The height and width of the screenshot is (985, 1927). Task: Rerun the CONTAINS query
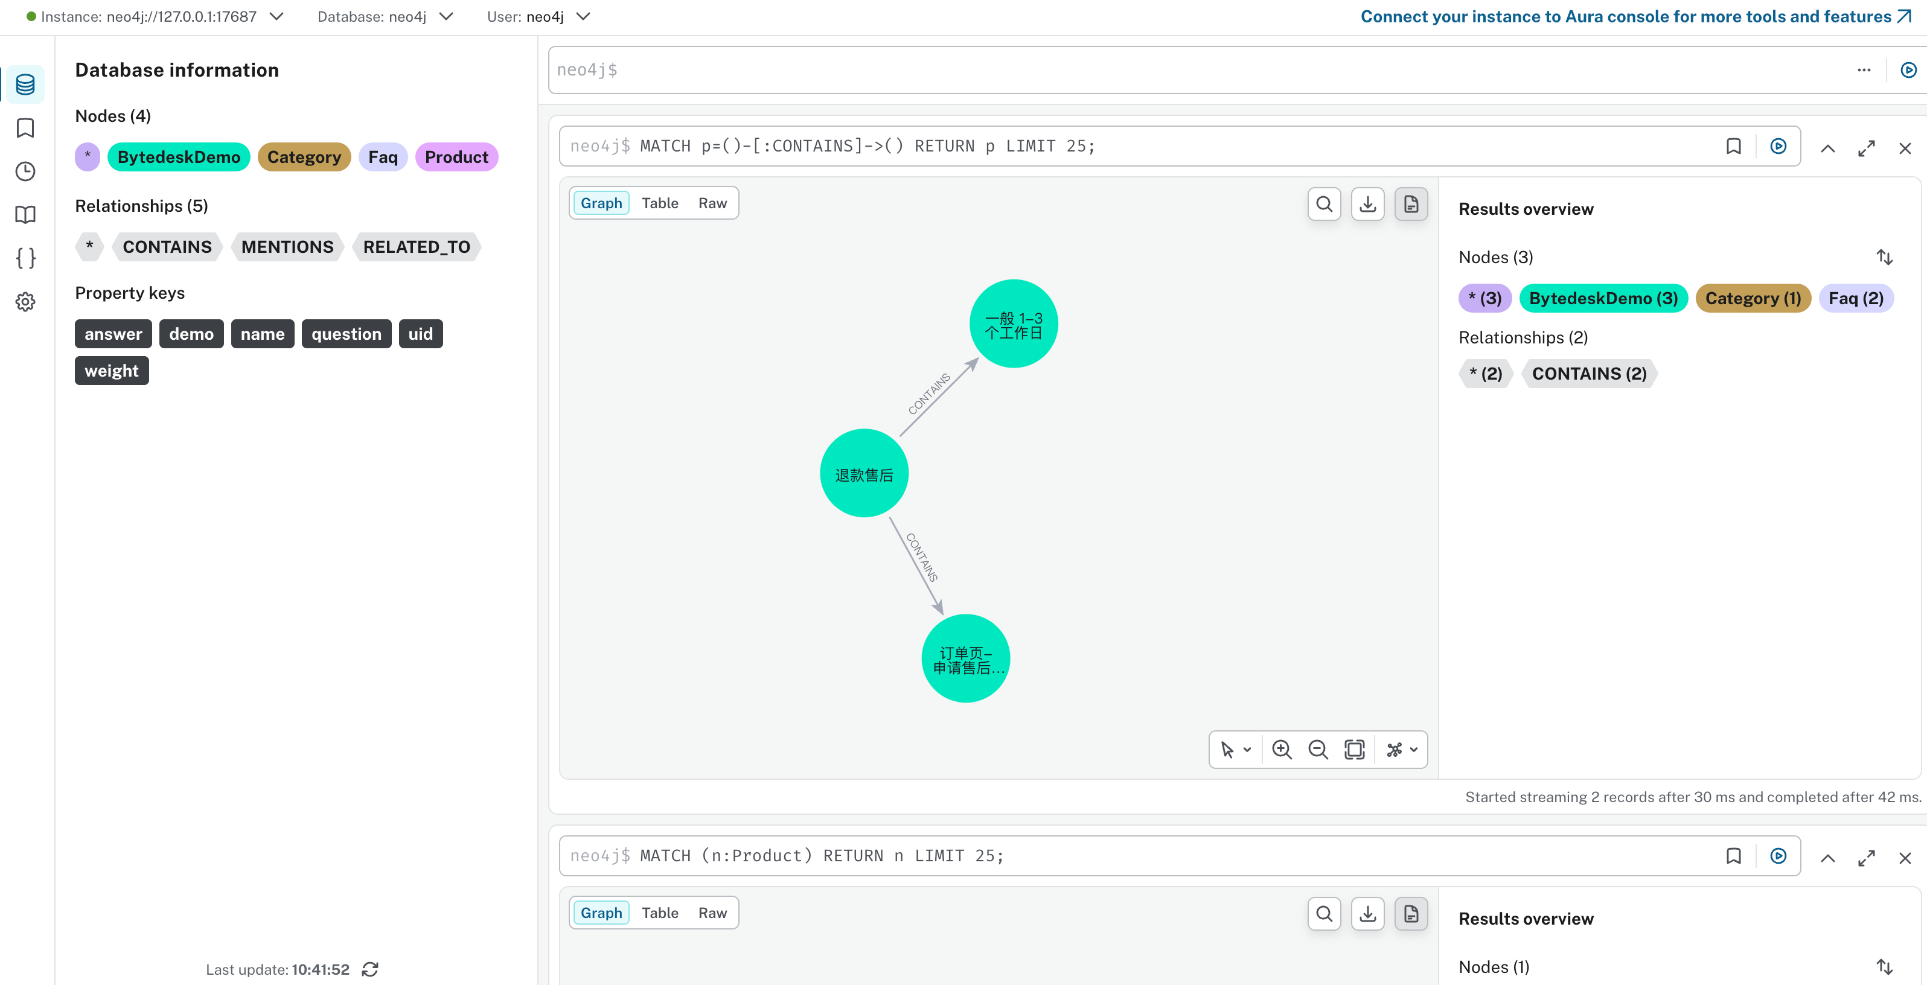pos(1778,146)
